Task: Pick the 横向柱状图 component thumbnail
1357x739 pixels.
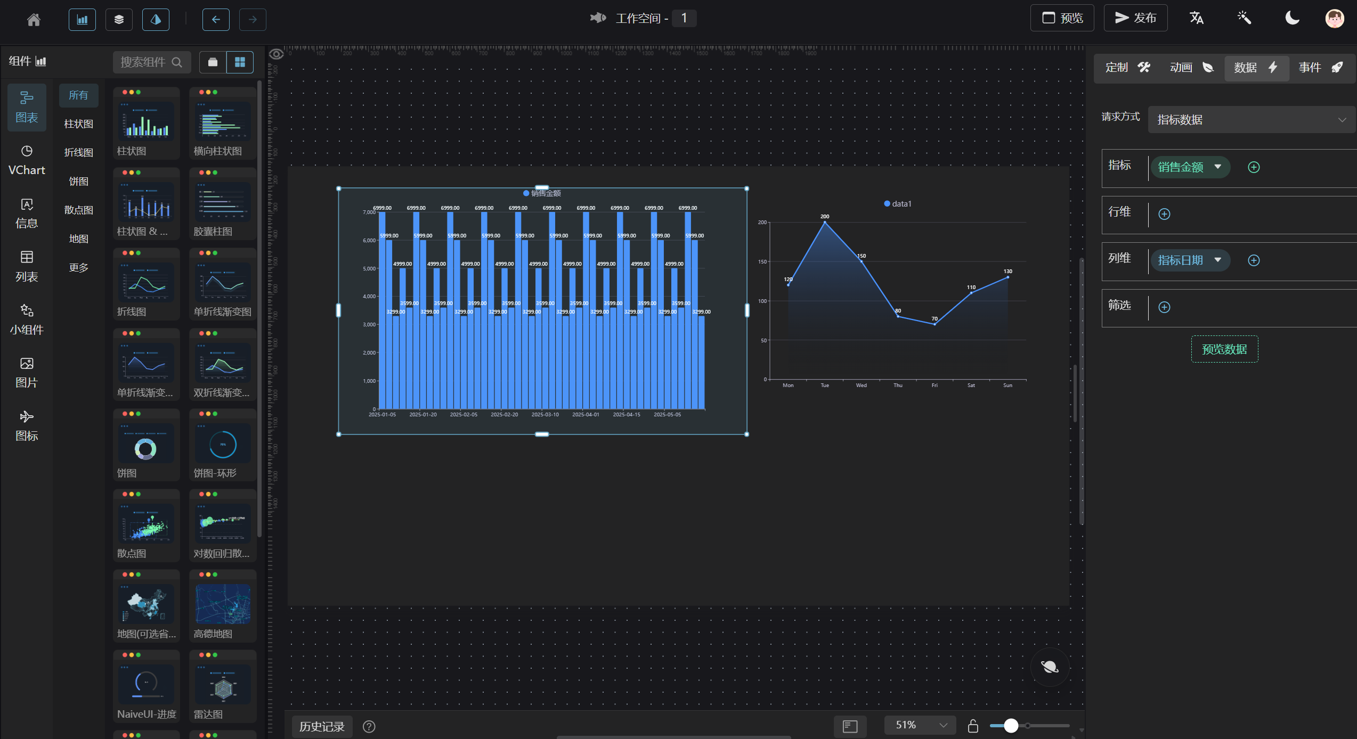Action: coord(223,123)
